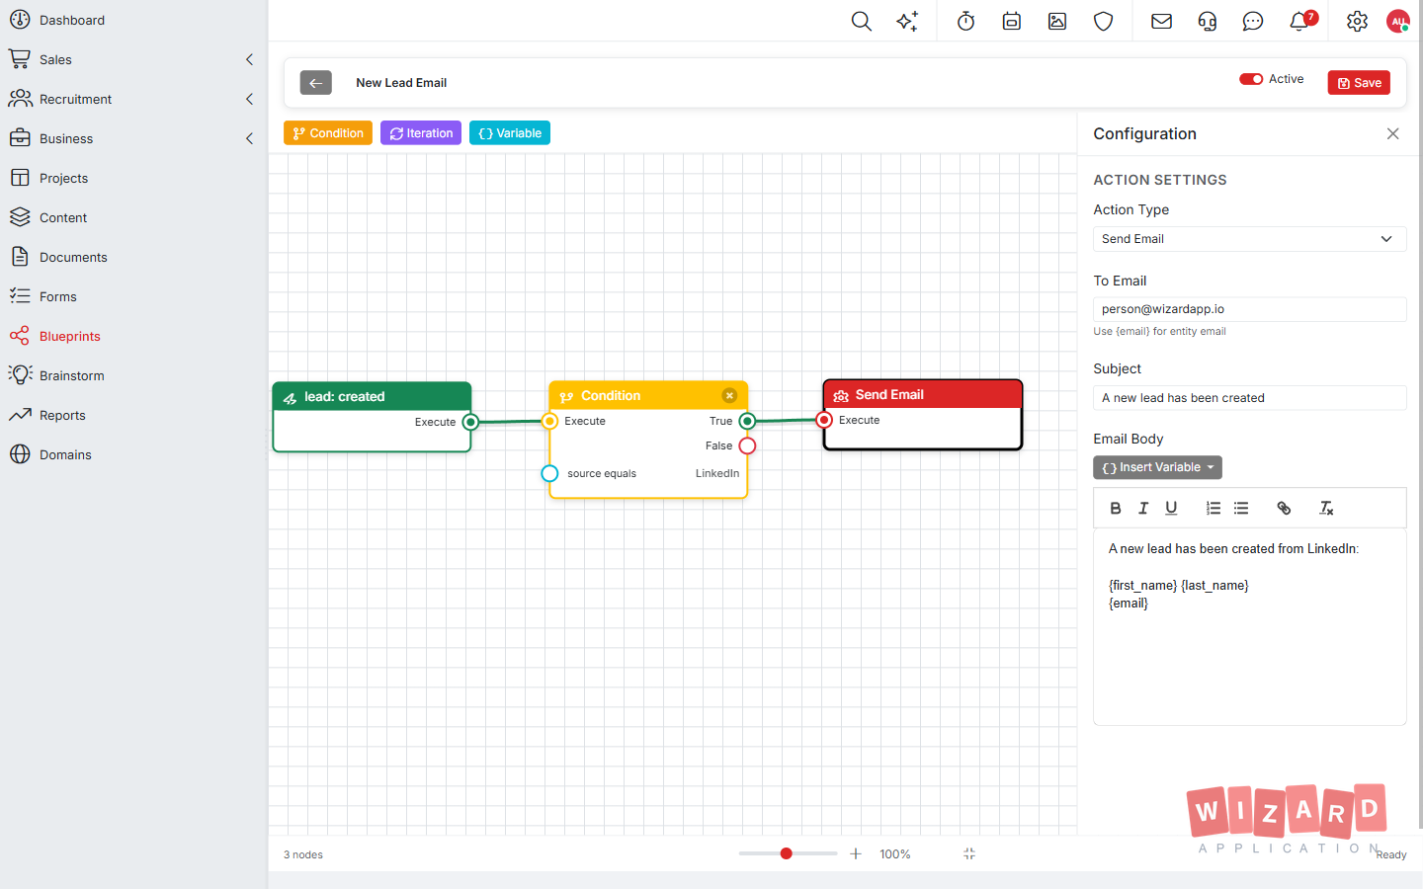This screenshot has width=1423, height=889.
Task: Close the Configuration panel
Action: (x=1392, y=133)
